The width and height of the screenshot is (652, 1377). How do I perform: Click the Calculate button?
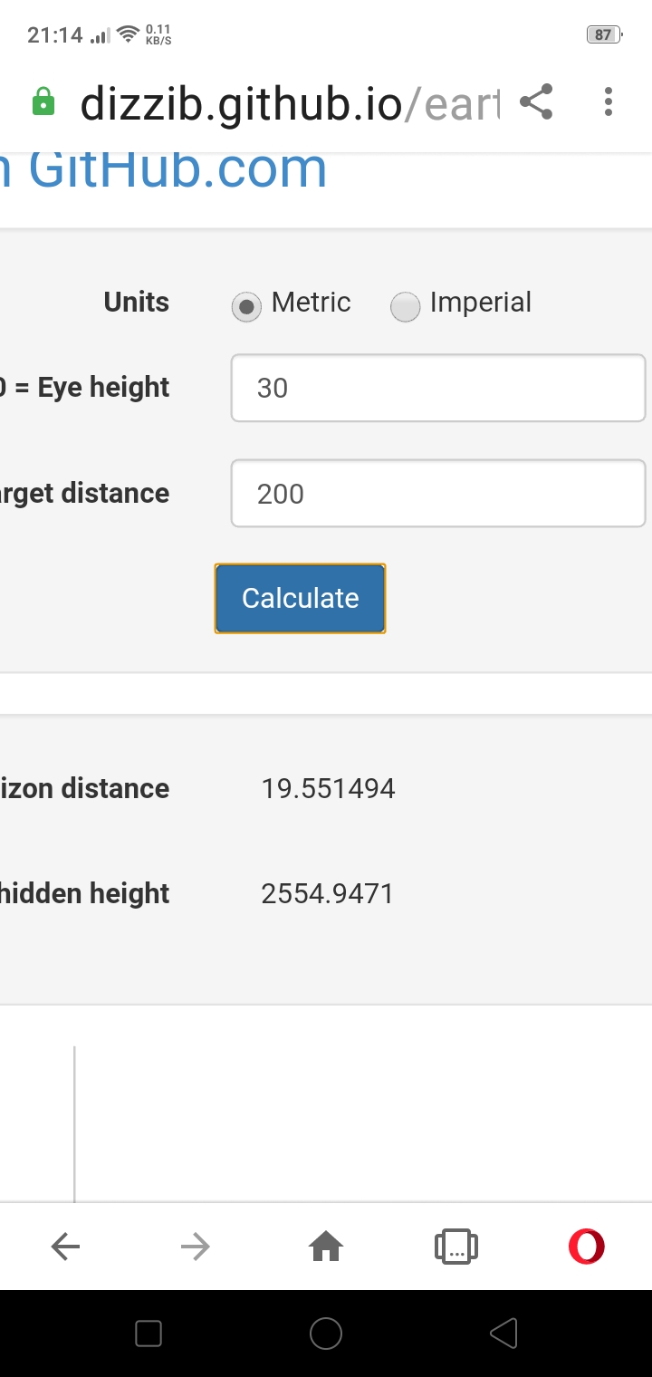(x=300, y=598)
